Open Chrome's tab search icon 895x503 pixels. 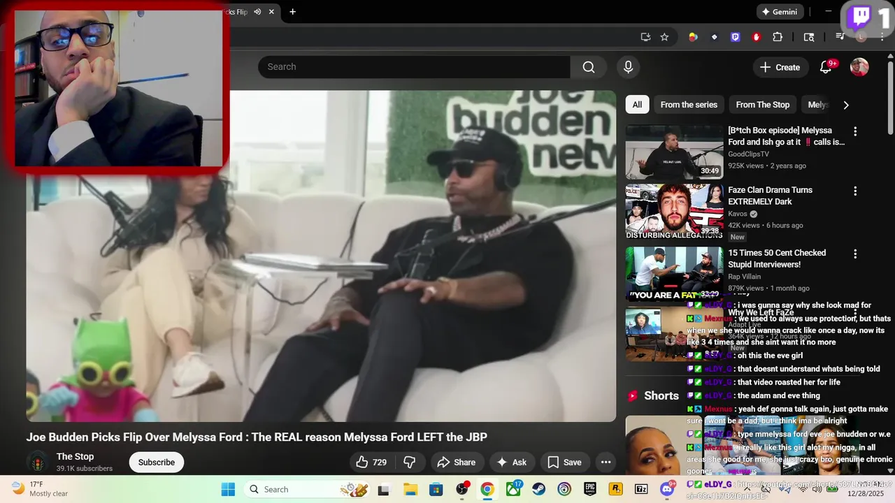pyautogui.click(x=809, y=37)
